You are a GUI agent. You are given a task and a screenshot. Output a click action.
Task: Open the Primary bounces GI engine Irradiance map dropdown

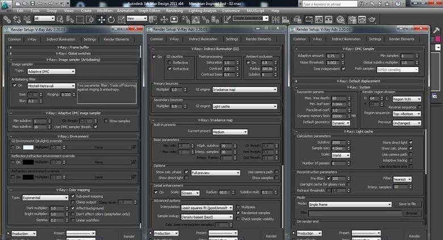245,90
